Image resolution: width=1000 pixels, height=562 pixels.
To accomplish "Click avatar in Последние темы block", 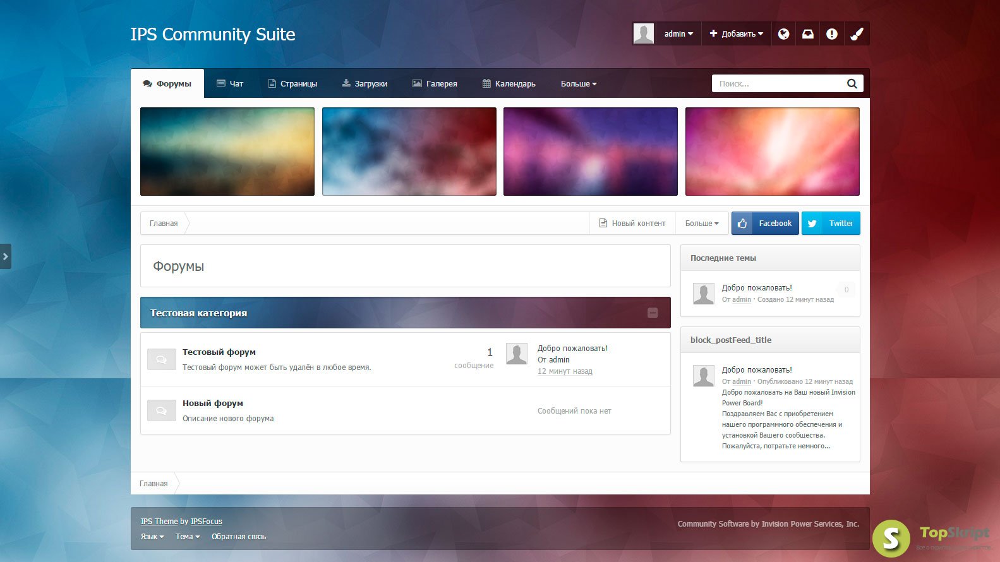I will pyautogui.click(x=703, y=294).
